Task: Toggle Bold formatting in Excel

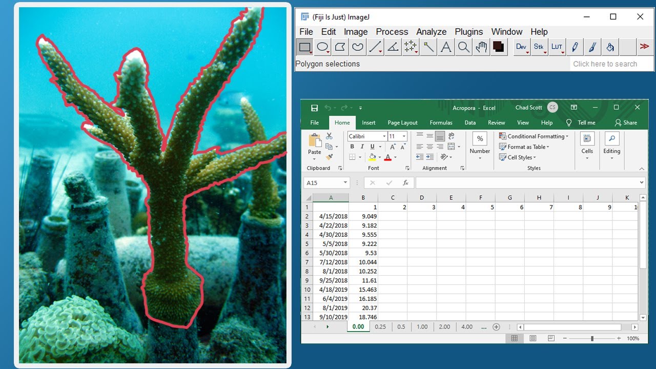Action: click(x=352, y=147)
